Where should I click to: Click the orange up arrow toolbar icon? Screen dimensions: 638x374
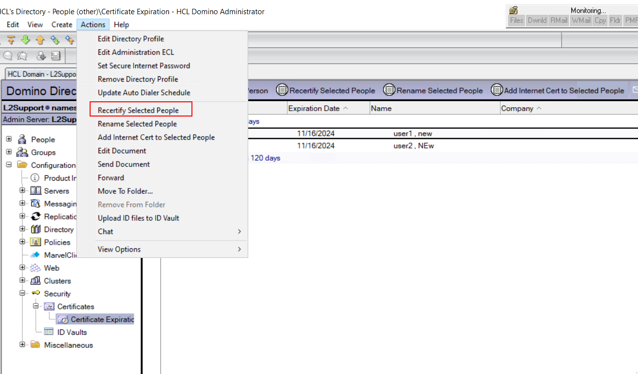click(40, 40)
